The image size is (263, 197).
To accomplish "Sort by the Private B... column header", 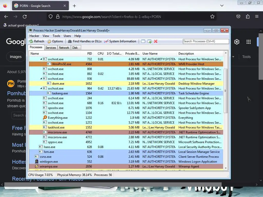I will click(132, 54).
